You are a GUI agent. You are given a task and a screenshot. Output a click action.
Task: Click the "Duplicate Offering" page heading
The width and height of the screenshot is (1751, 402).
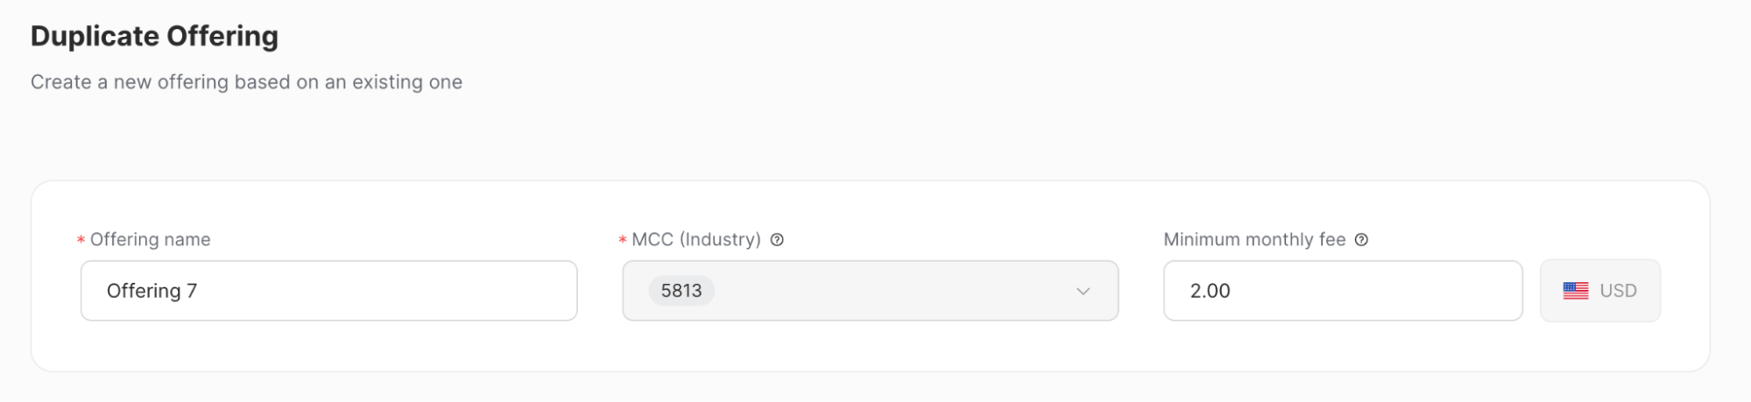[x=154, y=36]
